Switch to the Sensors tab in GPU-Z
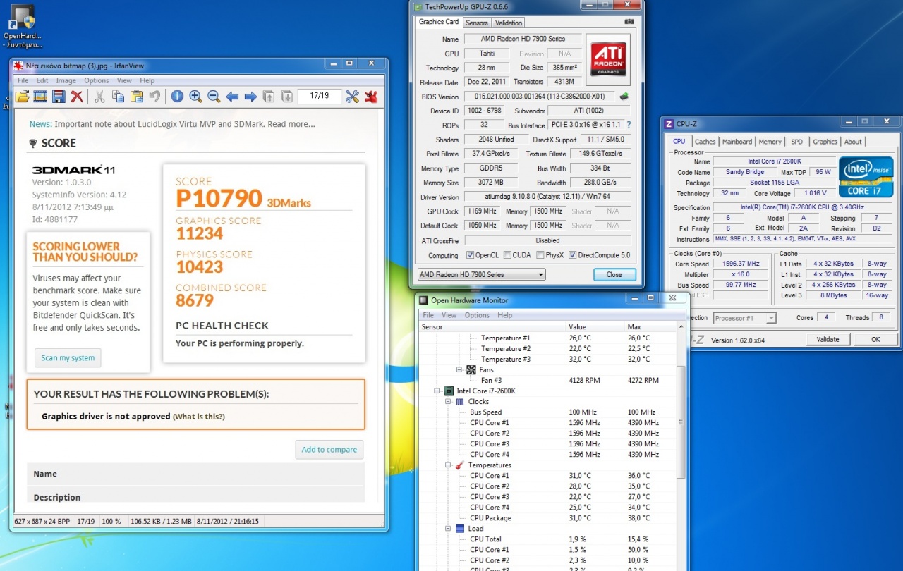This screenshot has height=571, width=903. [477, 23]
